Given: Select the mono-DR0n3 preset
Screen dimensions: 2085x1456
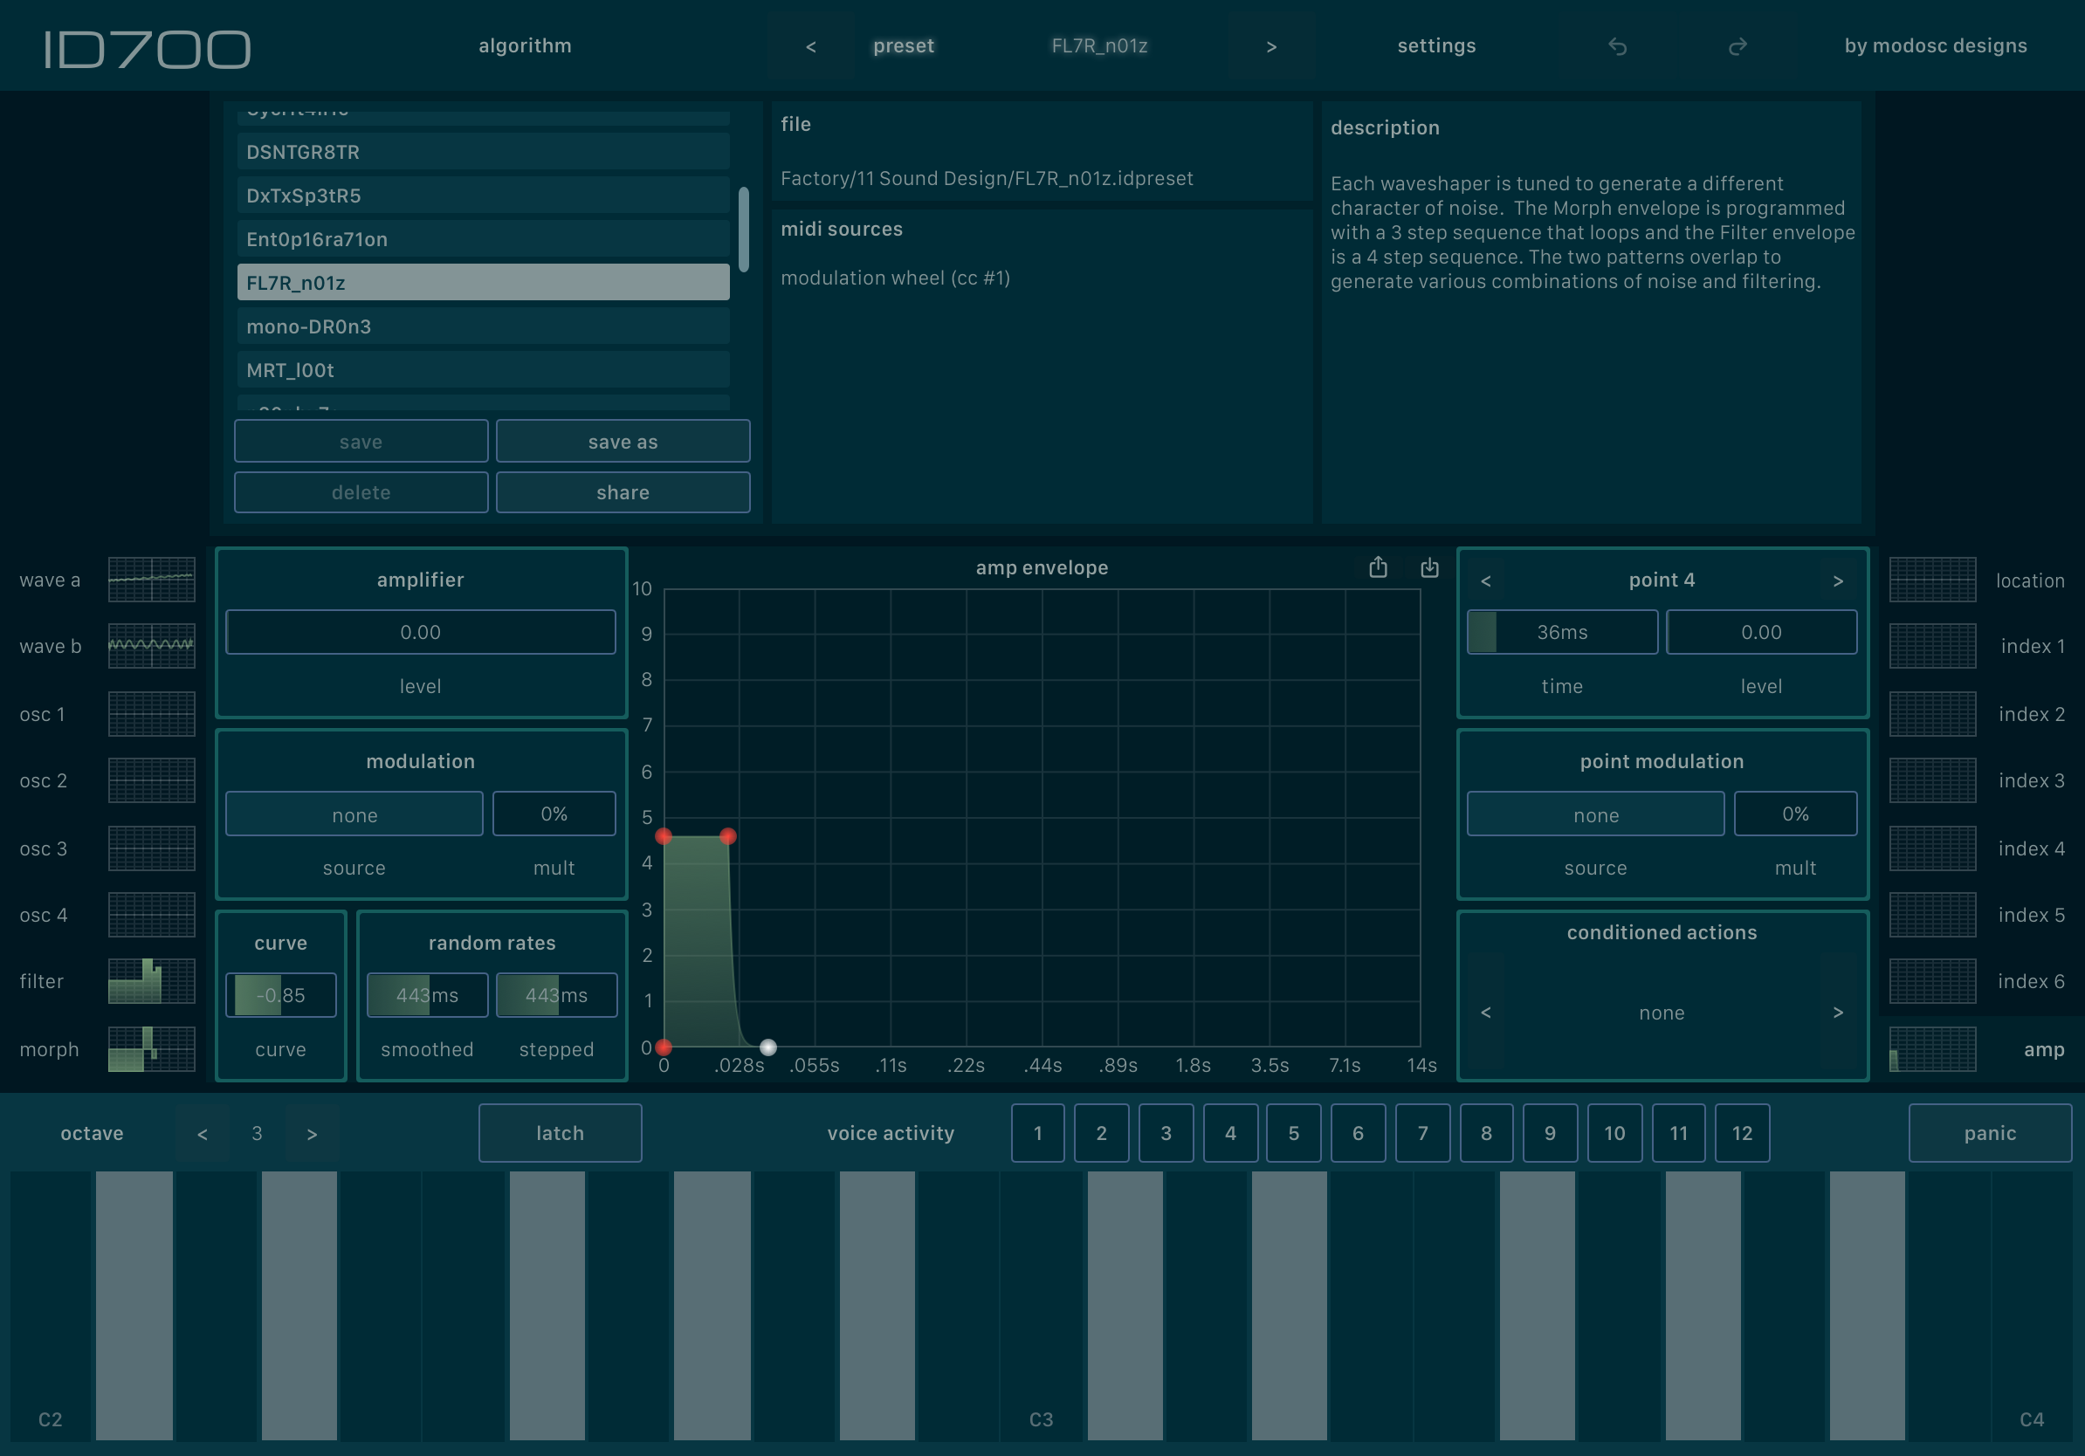Looking at the screenshot, I should (483, 326).
